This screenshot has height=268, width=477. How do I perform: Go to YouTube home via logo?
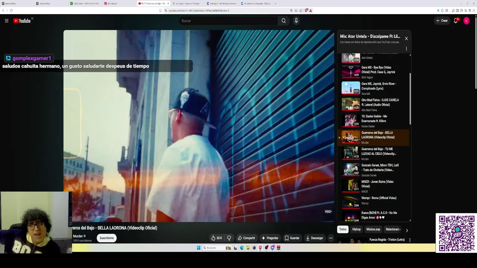(x=22, y=21)
